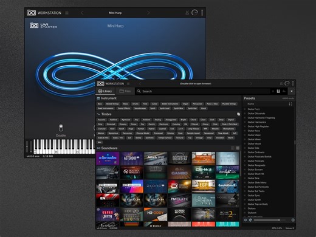Toggle the Vintage timbre tag
Viewport: 316px width, 237px height.
click(199, 138)
